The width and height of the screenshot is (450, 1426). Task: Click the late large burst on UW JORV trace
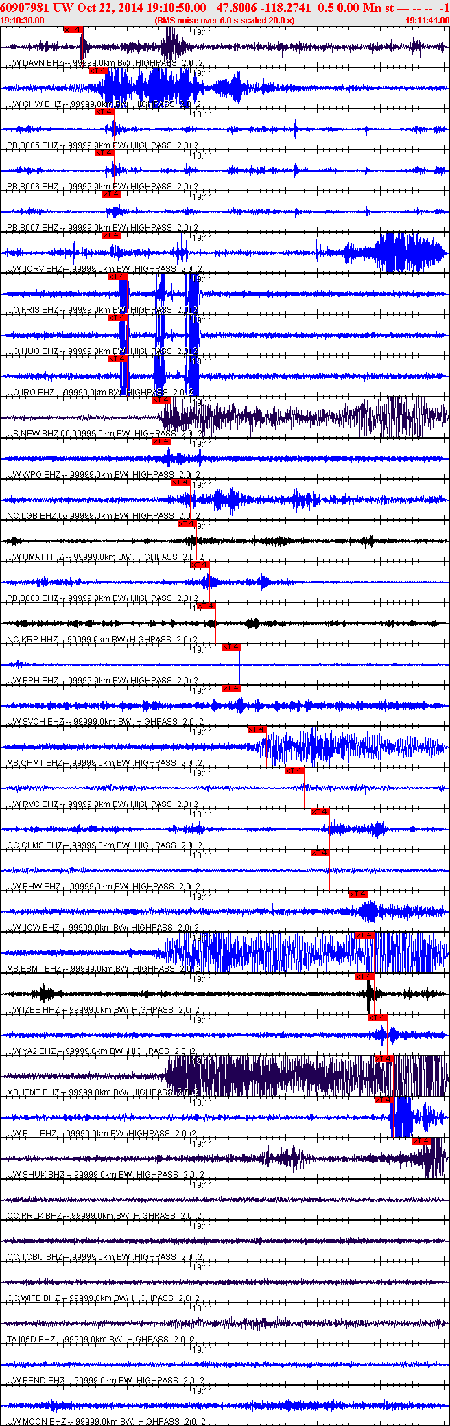tap(394, 253)
